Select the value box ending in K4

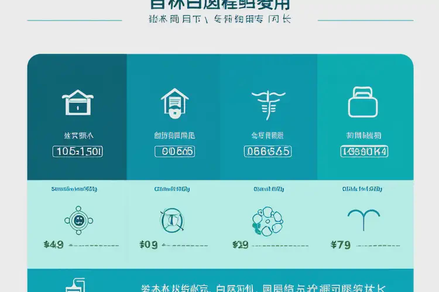click(364, 152)
